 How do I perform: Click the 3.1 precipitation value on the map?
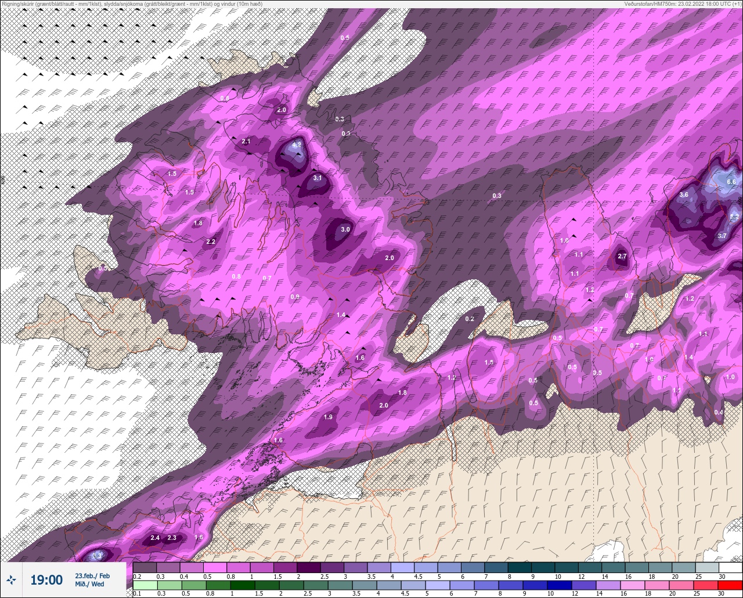coord(318,178)
